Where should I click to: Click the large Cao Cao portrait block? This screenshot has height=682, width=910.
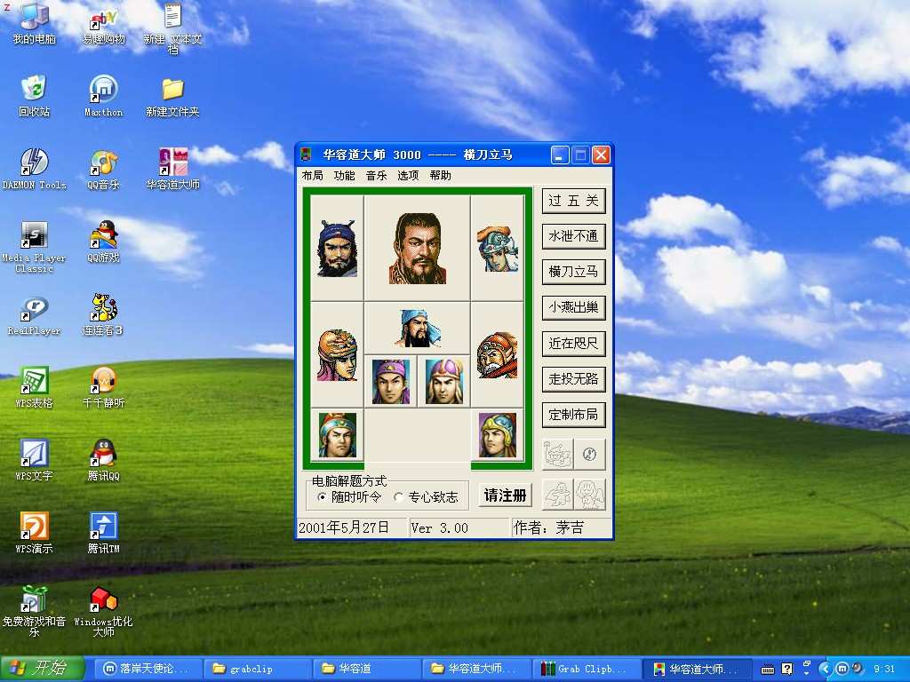(x=418, y=248)
